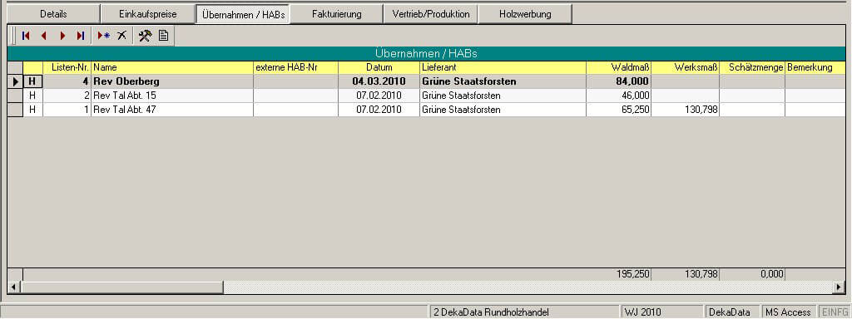Viewport: 852px width, 319px height.
Task: Click the Waldmaß value 84,000
Action: (619, 82)
